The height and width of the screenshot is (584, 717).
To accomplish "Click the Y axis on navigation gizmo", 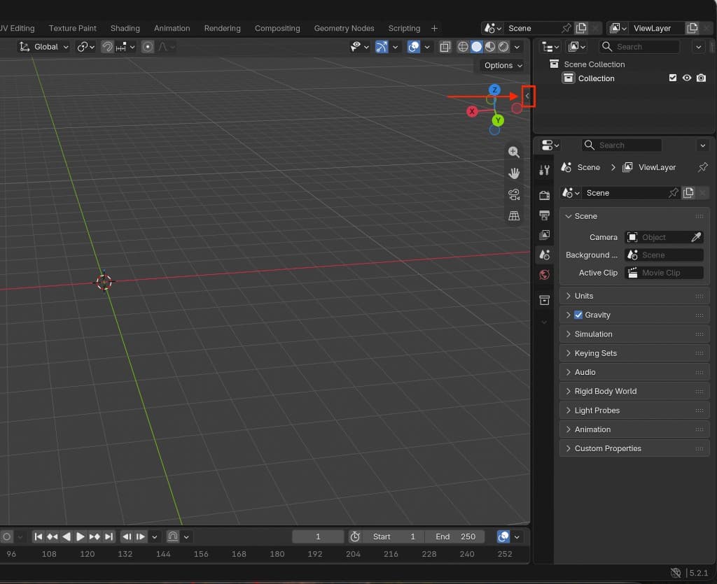I will pyautogui.click(x=498, y=120).
